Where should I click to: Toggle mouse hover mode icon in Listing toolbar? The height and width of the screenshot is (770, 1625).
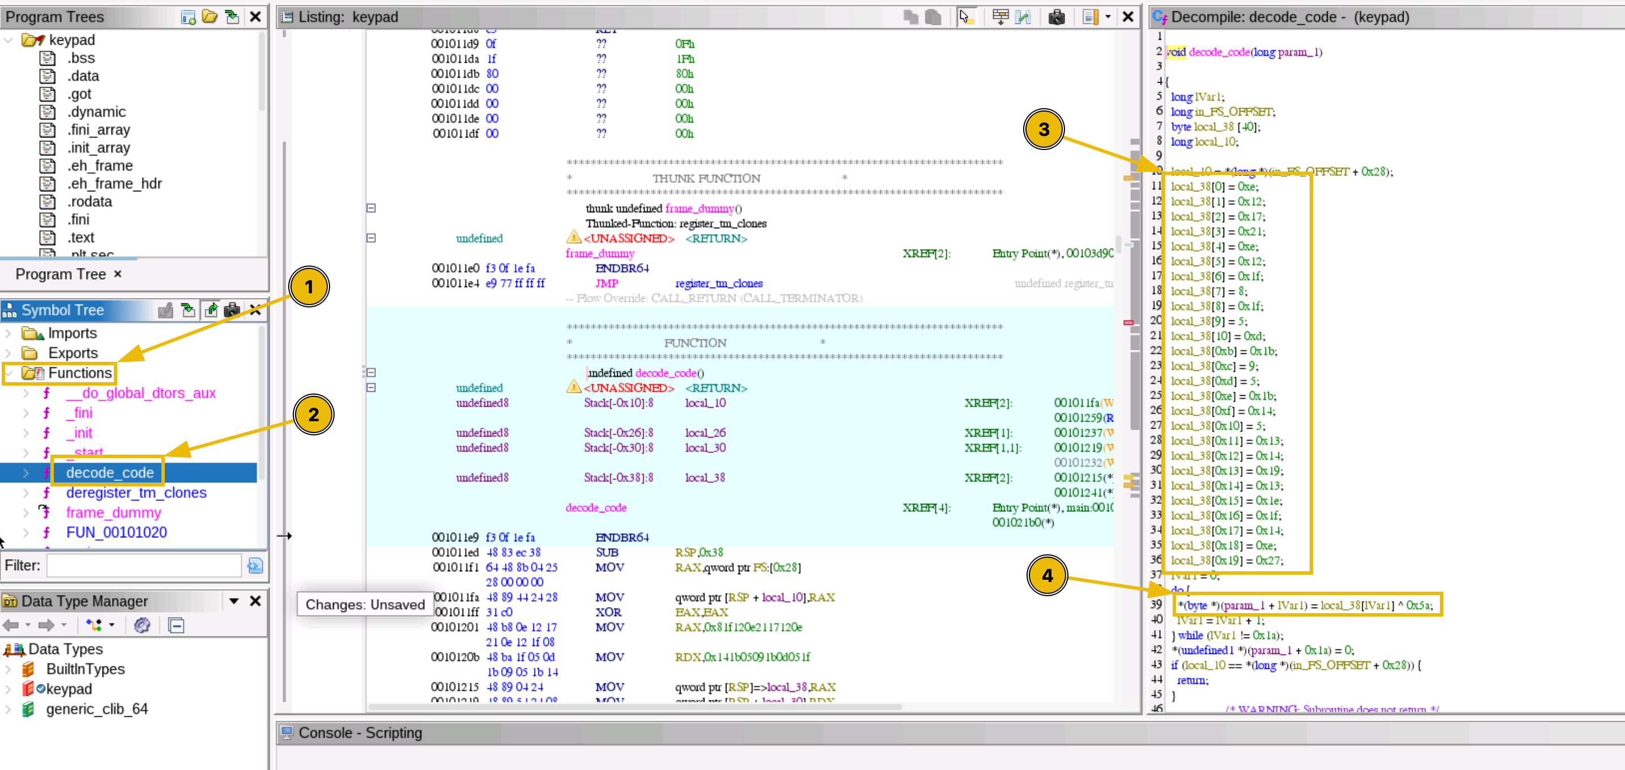(966, 17)
